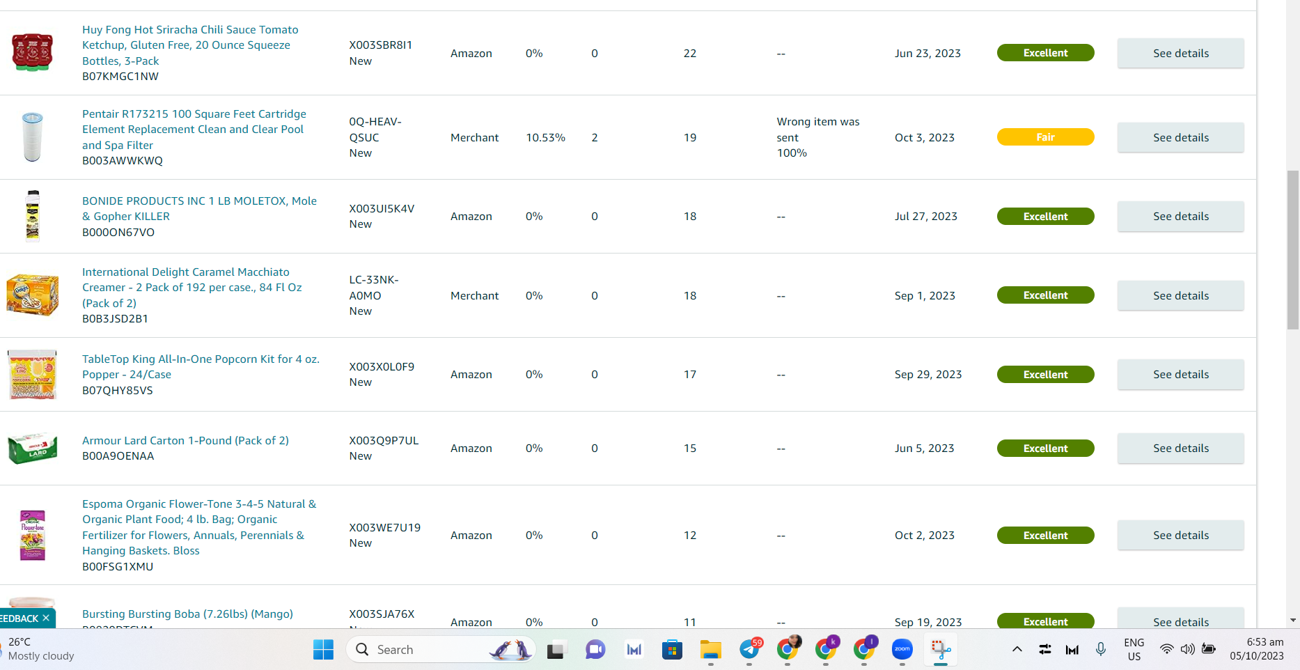Open Telegram with 59 unread badge
Viewport: 1300px width, 670px height.
750,649
